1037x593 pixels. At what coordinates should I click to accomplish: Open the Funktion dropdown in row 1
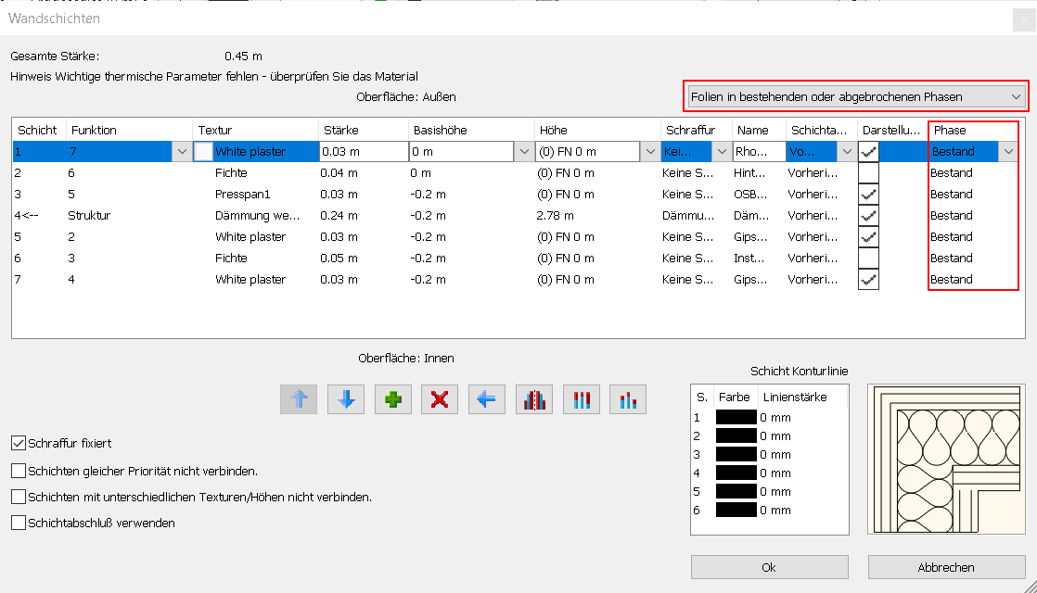pyautogui.click(x=182, y=152)
